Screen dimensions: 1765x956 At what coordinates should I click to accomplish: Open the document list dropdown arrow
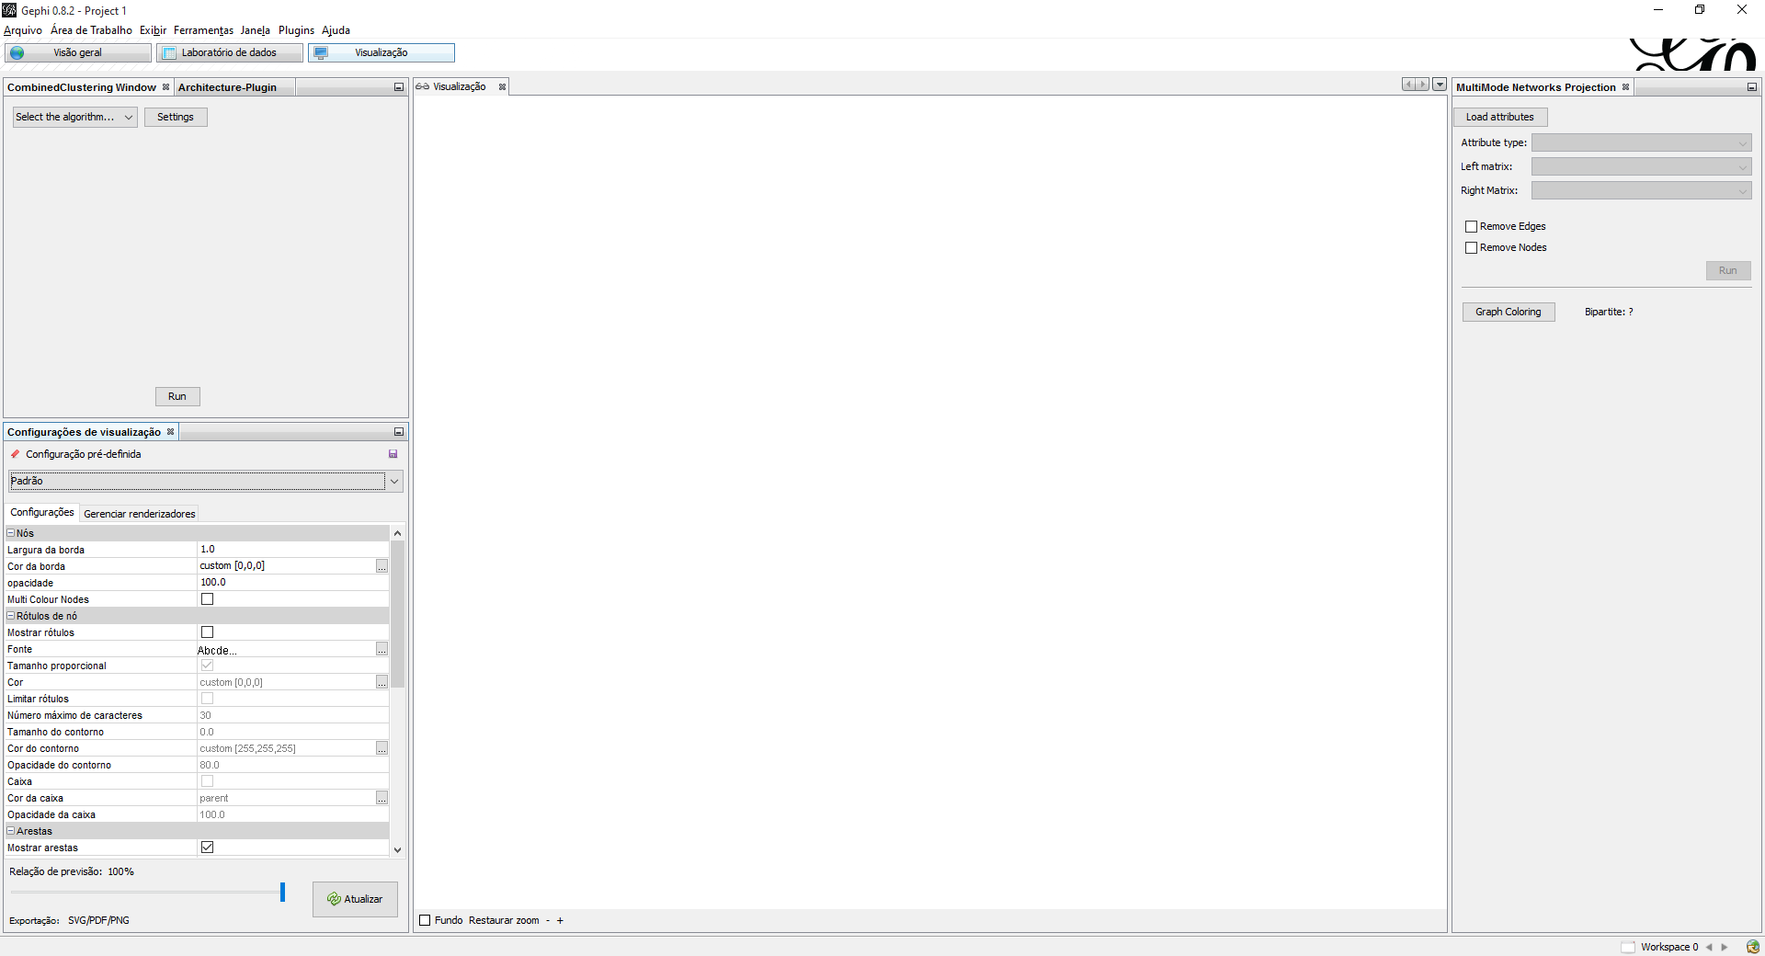point(1440,85)
